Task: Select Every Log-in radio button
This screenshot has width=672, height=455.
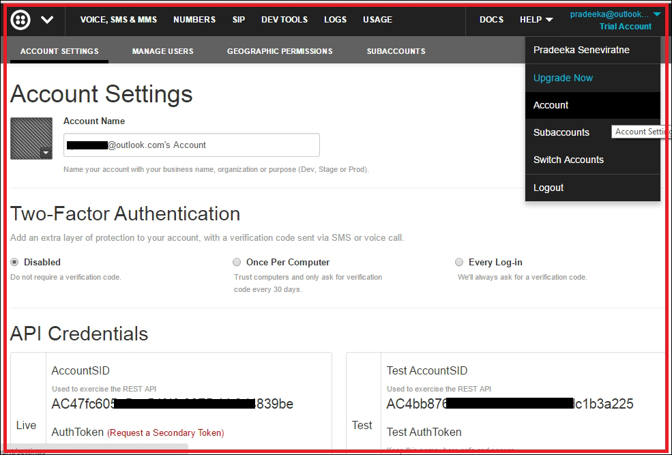Action: pyautogui.click(x=459, y=262)
